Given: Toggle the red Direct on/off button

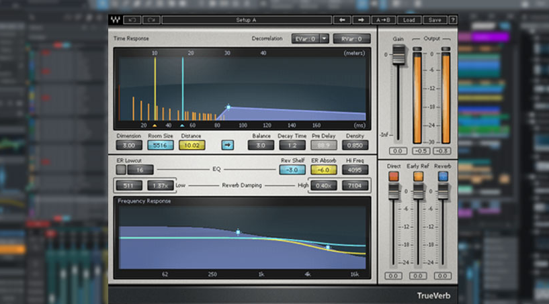Looking at the screenshot, I should pyautogui.click(x=394, y=176).
